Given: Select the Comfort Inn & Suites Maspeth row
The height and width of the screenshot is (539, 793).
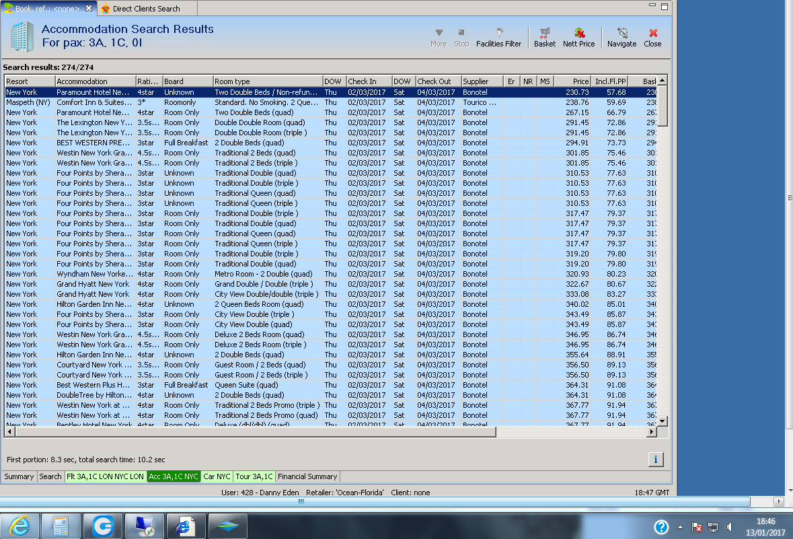Looking at the screenshot, I should (94, 102).
